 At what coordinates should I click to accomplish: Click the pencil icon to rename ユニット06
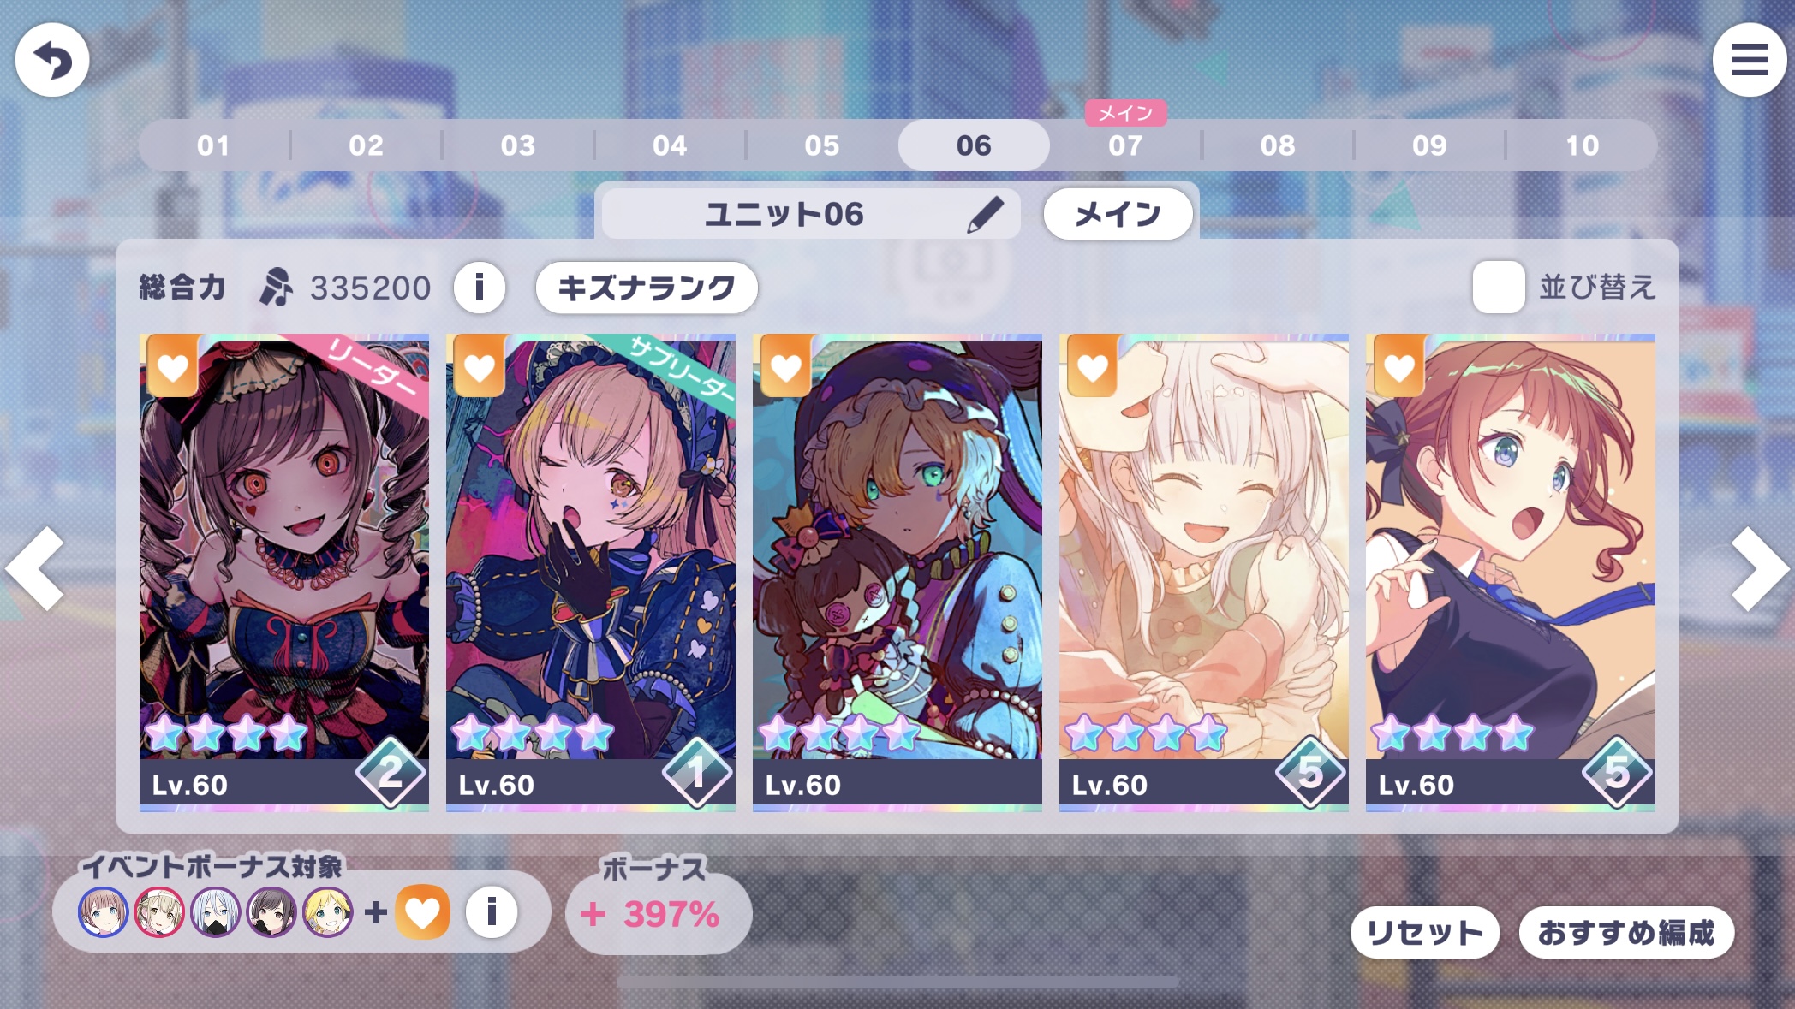[986, 214]
